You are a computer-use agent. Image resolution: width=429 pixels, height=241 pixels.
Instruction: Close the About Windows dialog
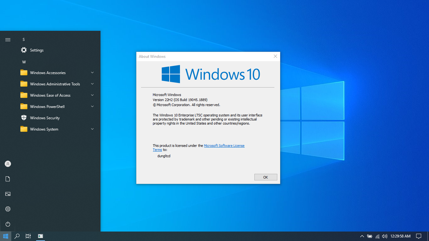pyautogui.click(x=275, y=56)
